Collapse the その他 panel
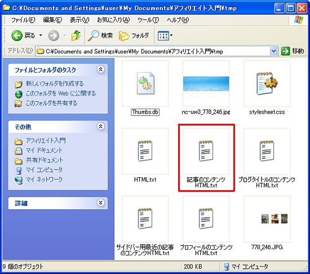The height and width of the screenshot is (274, 310). tap(101, 126)
